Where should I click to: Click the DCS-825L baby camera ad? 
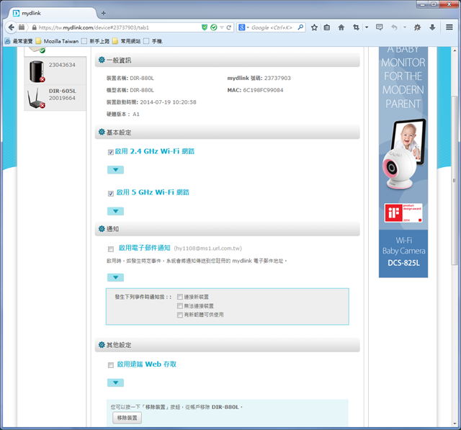(x=403, y=162)
